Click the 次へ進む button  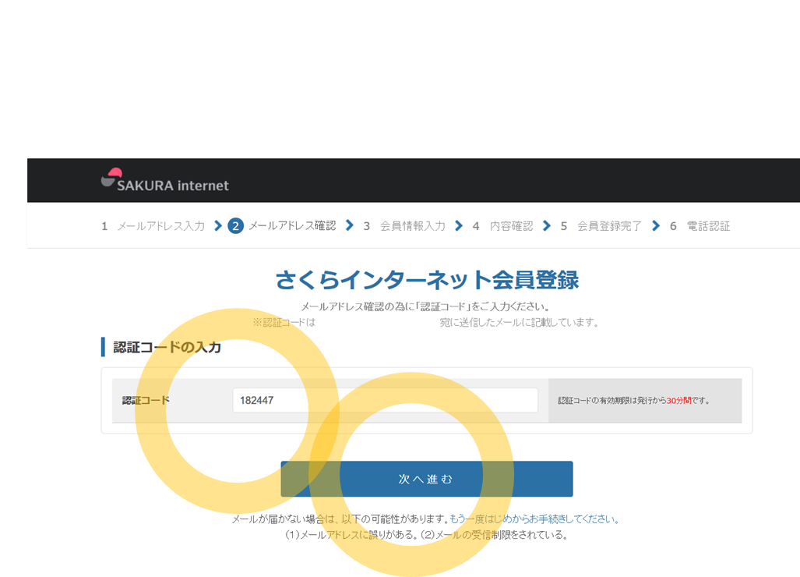[427, 479]
